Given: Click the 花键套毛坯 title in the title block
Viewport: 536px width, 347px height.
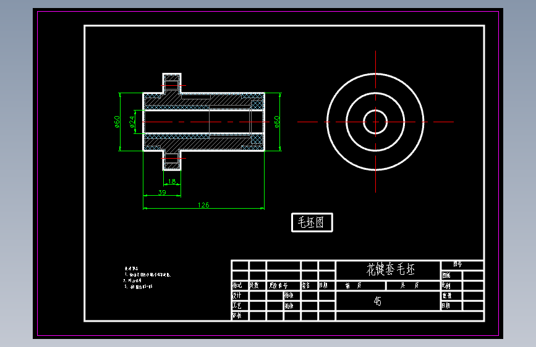Looking at the screenshot, I should click(390, 269).
